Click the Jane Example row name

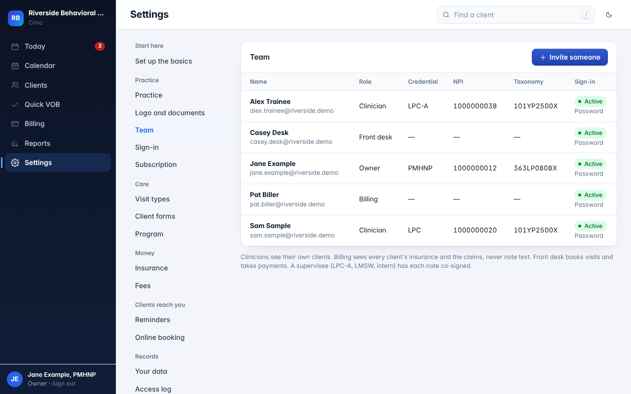(273, 164)
